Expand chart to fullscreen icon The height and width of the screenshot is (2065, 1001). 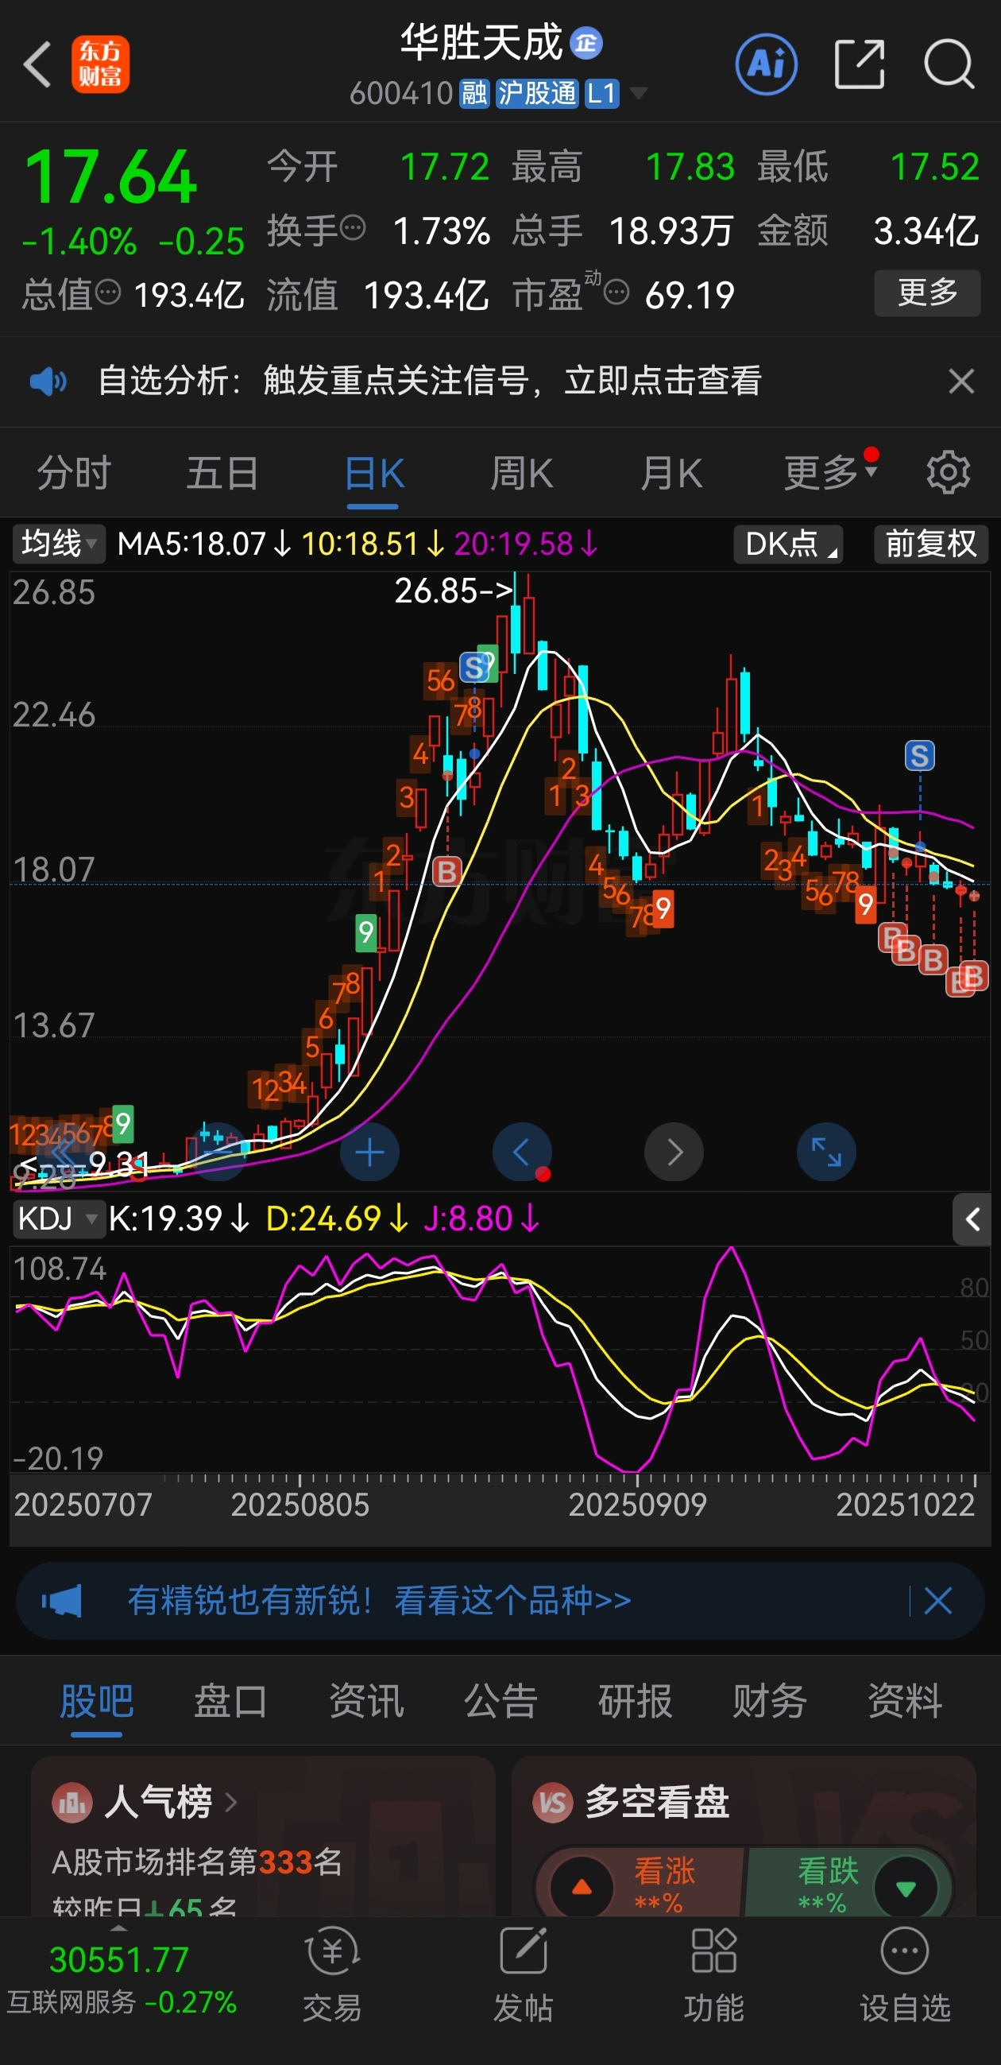826,1153
